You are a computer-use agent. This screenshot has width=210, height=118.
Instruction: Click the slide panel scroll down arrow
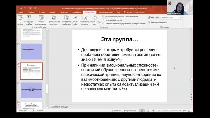pyautogui.click(x=47, y=108)
